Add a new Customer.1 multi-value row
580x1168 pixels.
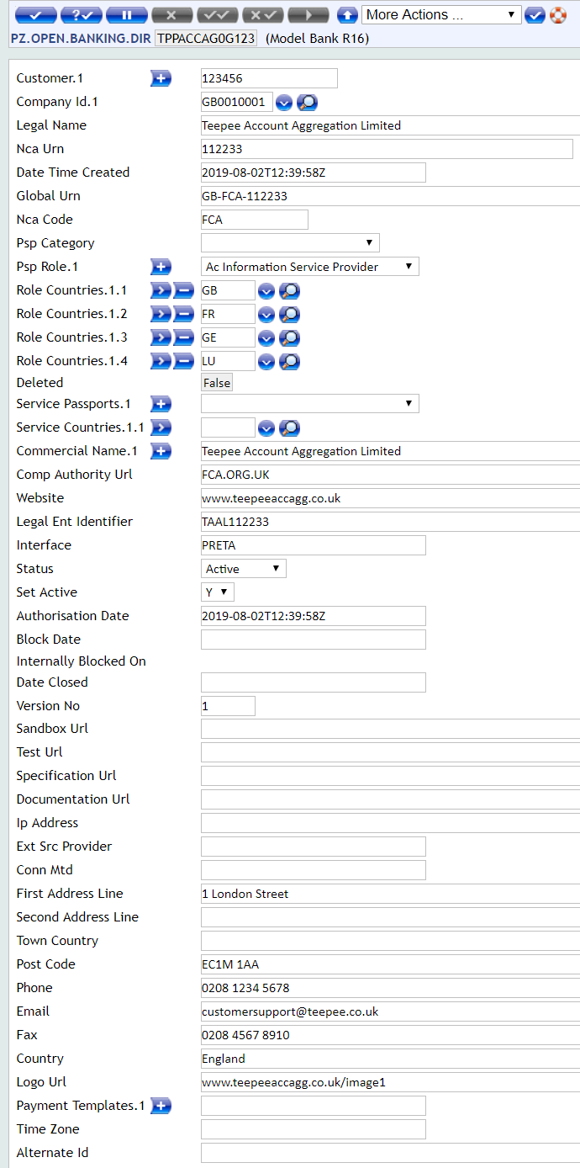click(x=161, y=78)
